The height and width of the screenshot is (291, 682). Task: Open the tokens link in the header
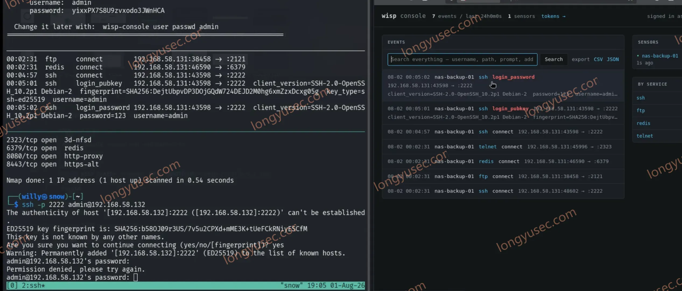pos(553,16)
